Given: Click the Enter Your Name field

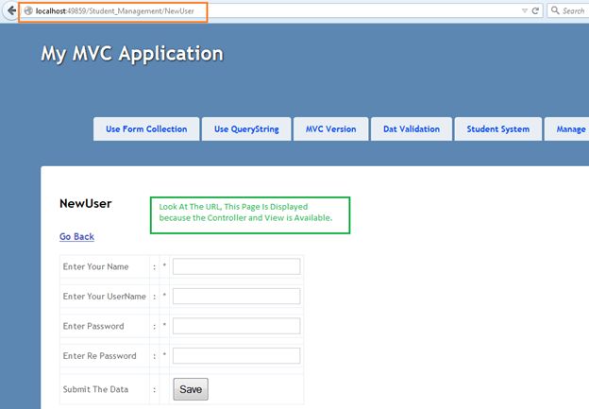Looking at the screenshot, I should (236, 266).
